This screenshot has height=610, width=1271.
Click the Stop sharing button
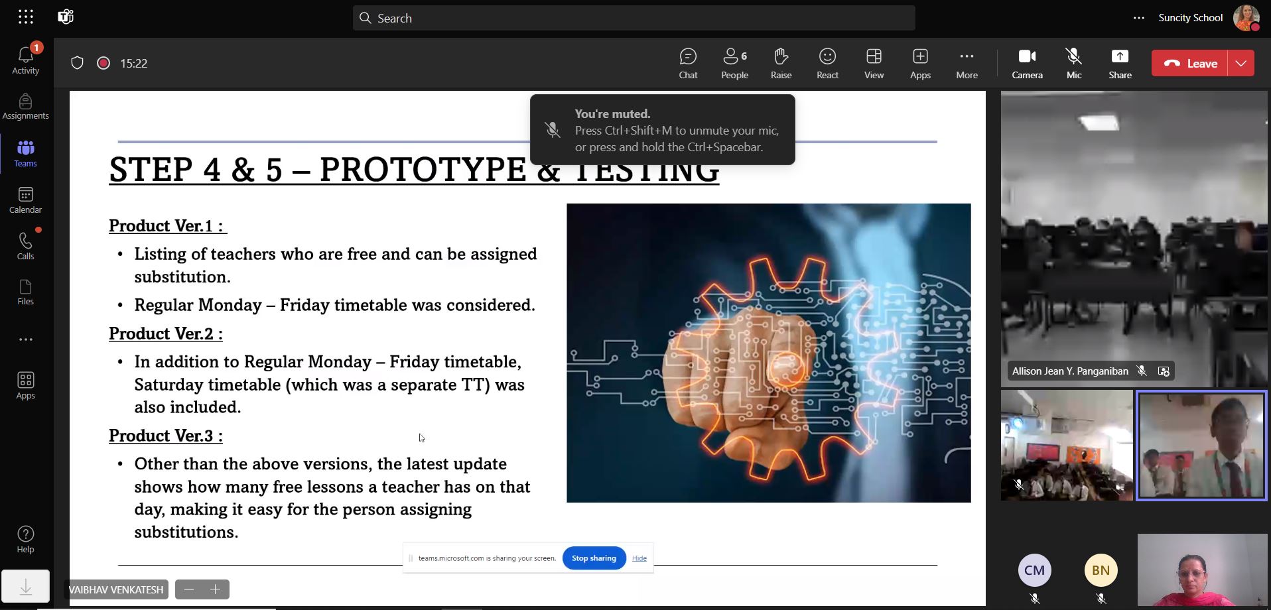594,558
